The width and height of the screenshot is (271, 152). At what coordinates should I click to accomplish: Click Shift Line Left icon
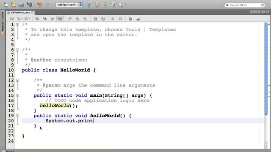click(95, 19)
